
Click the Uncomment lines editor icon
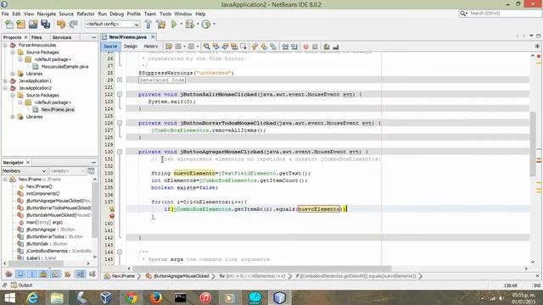pyautogui.click(x=336, y=47)
